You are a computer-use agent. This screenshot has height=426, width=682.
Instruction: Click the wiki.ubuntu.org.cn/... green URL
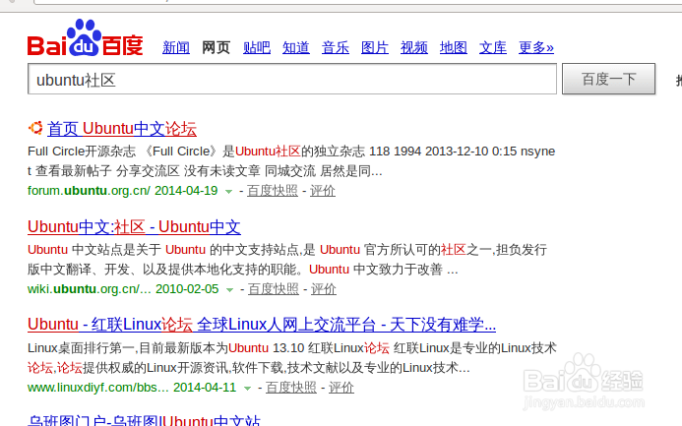(90, 288)
